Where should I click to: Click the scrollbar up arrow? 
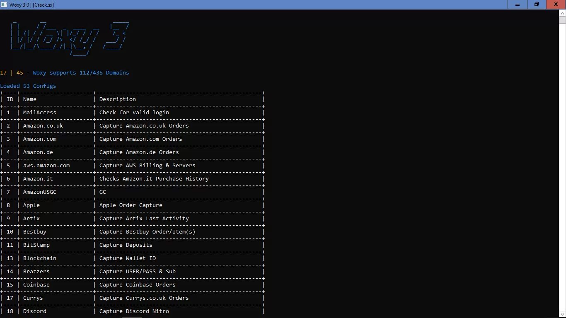click(562, 13)
